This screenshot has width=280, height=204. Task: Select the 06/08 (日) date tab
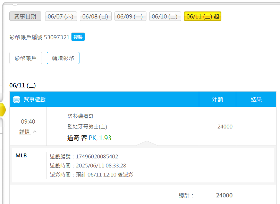click(95, 16)
